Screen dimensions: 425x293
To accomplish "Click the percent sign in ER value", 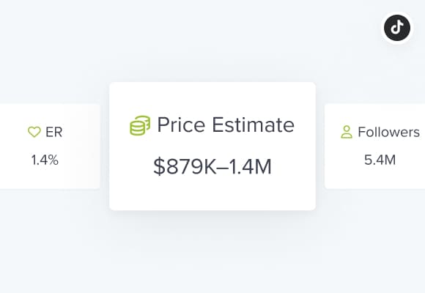I will [53, 160].
